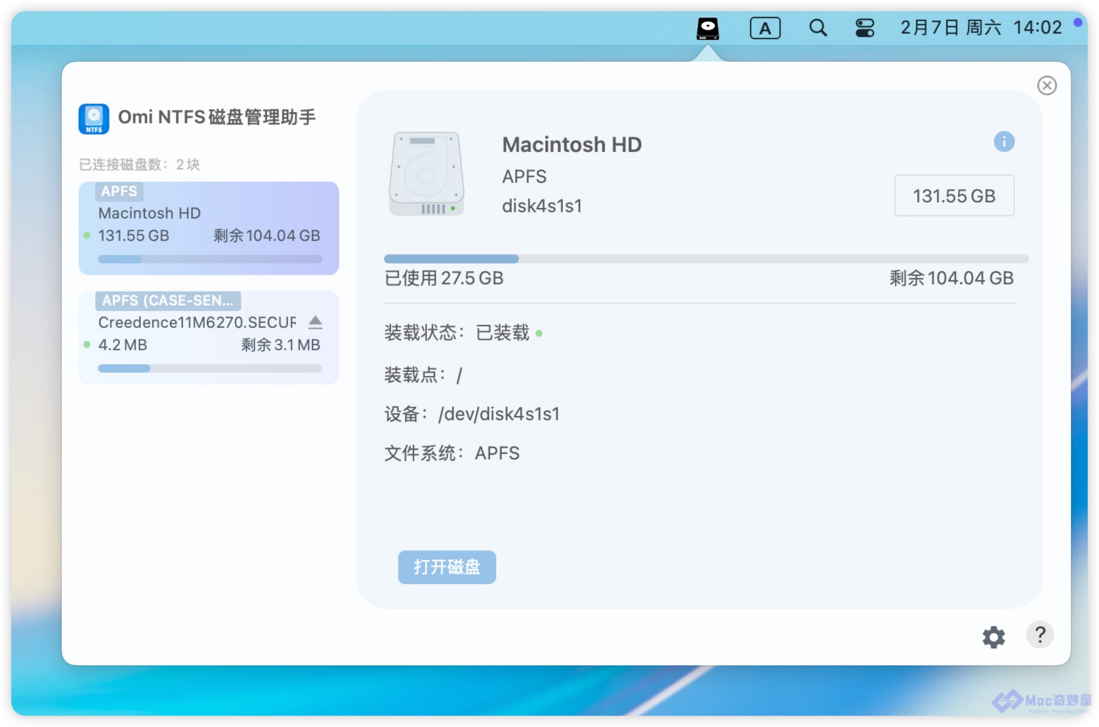Click the APFS (CASE-SEN... format tag
Viewport: 1099px width, 727px height.
pyautogui.click(x=167, y=300)
